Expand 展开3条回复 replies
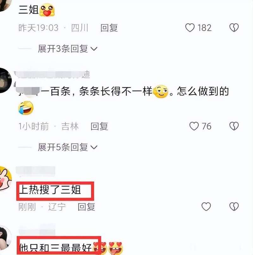The image size is (253, 255). (x=67, y=49)
